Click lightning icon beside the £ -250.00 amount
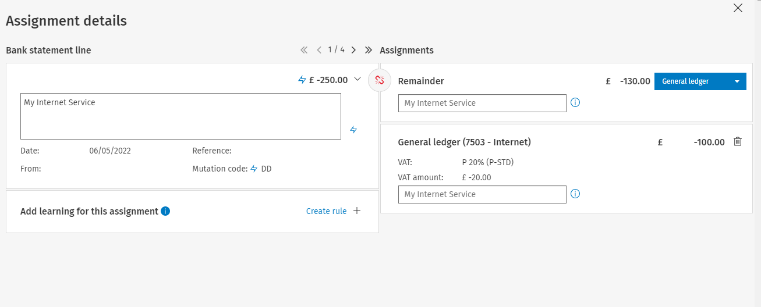 (x=302, y=80)
